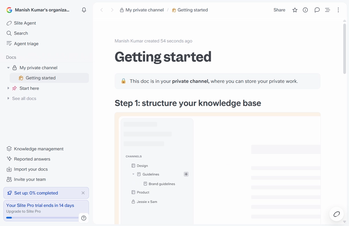Image resolution: width=349 pixels, height=226 pixels.
Task: Open doc info icon
Action: point(305,10)
